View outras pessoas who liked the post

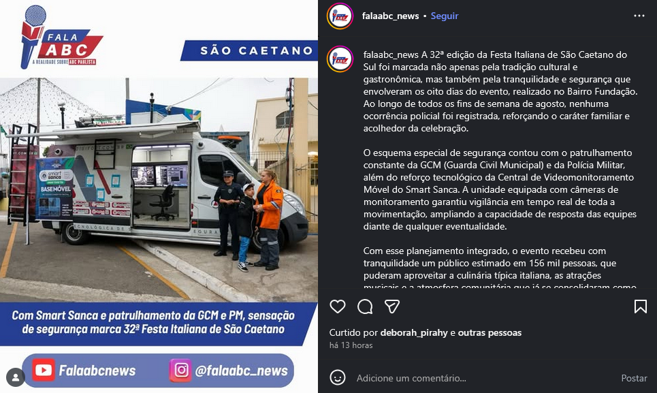tap(490, 332)
